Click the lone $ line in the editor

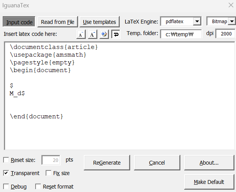(x=12, y=86)
